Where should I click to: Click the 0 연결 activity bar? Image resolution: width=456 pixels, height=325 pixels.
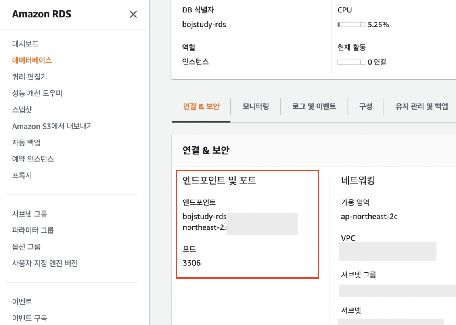(351, 62)
